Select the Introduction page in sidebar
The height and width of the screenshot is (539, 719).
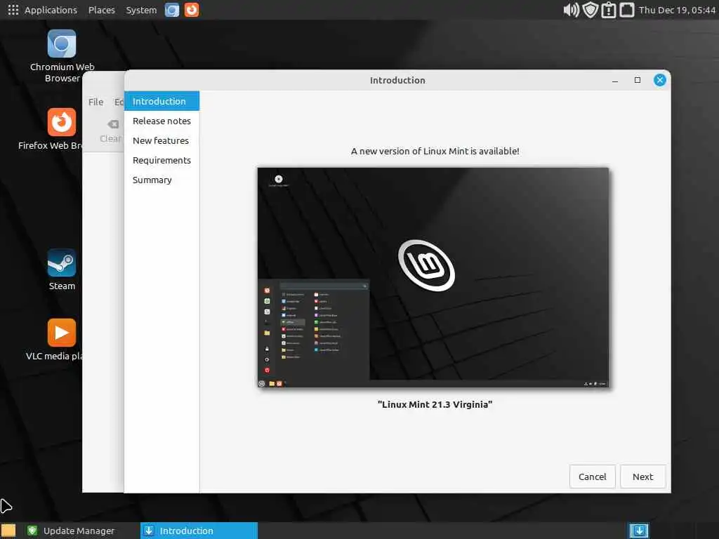click(162, 101)
